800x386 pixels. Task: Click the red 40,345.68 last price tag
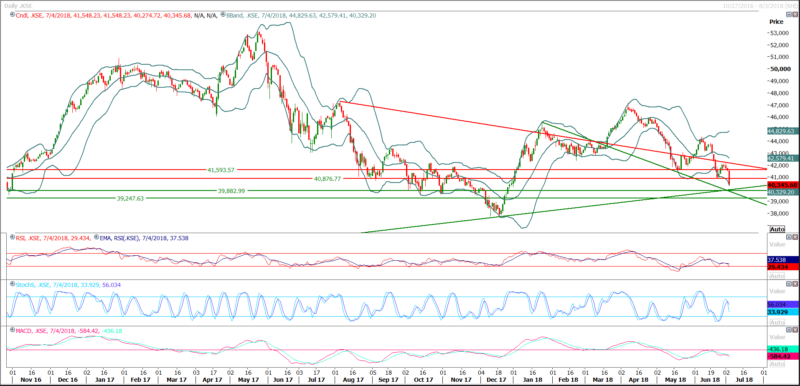coord(782,185)
